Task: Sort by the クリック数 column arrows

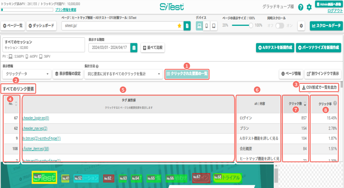Action: pos(305,104)
